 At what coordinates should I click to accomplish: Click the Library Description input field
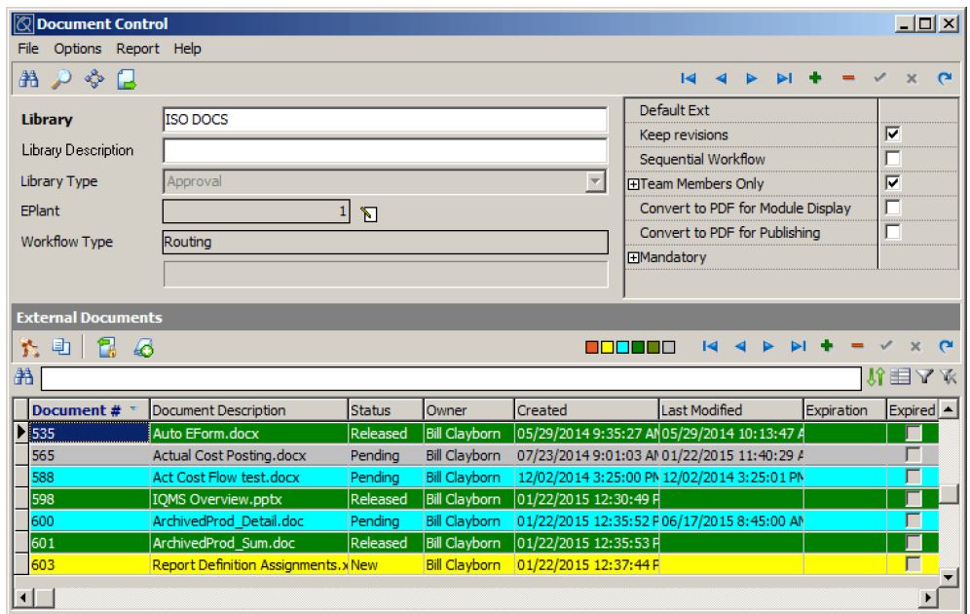385,151
